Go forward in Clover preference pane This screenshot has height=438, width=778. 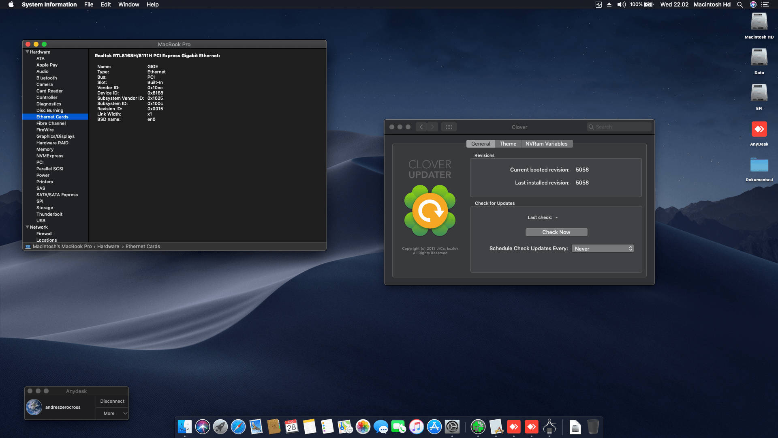click(x=432, y=127)
